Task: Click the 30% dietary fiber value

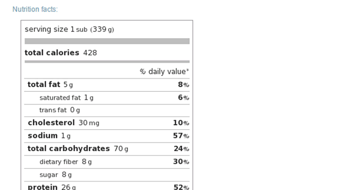Action: point(181,162)
